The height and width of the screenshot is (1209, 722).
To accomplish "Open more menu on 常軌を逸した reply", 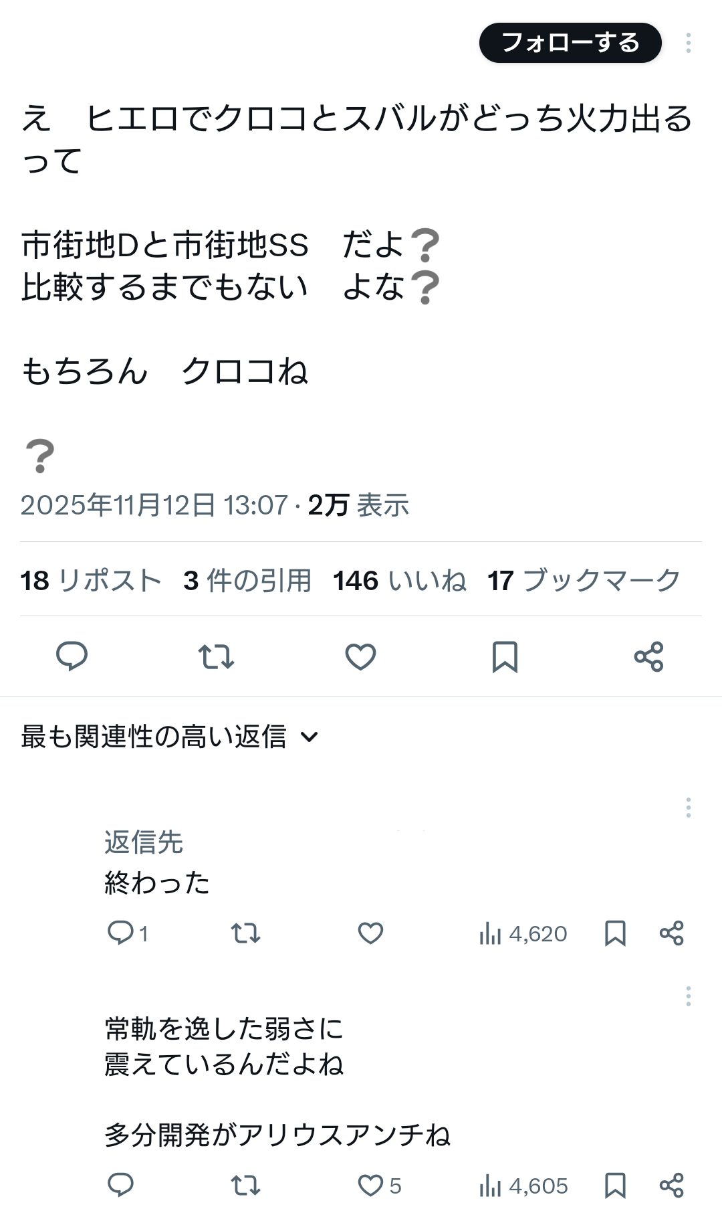I will [x=688, y=996].
